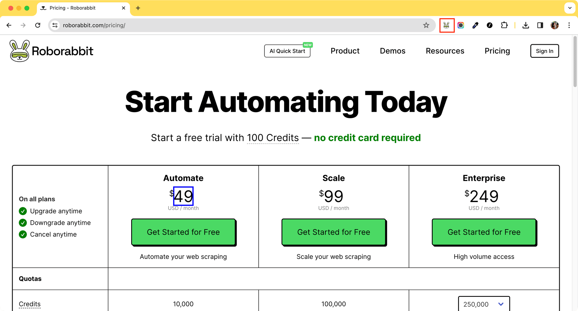578x311 pixels.
Task: Open the Chrome side panel icon
Action: [540, 25]
